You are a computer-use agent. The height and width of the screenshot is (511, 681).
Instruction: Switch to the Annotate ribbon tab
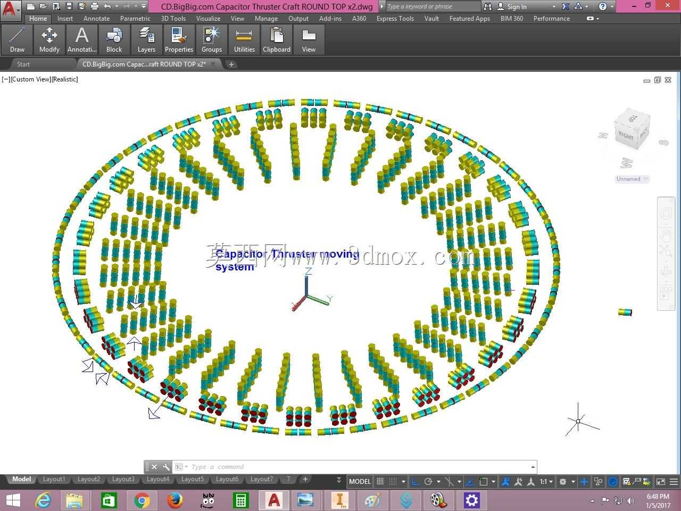coord(96,18)
